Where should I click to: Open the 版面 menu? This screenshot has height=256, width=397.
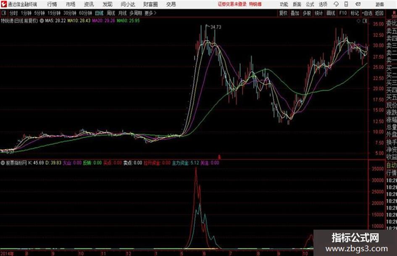point(297,4)
